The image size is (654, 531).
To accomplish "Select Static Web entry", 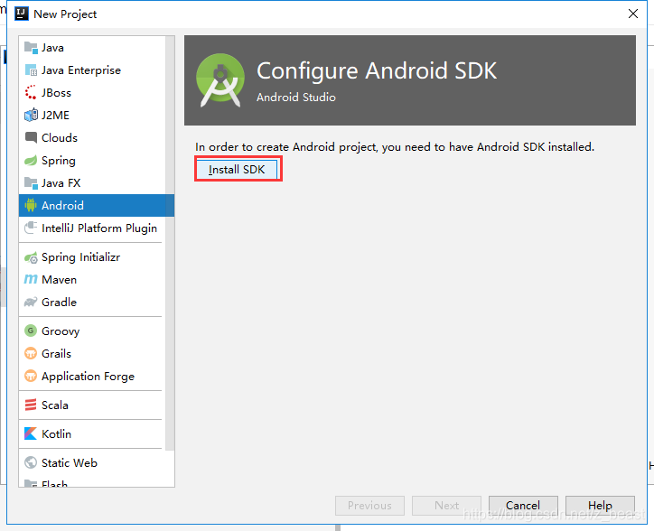I will [x=92, y=462].
